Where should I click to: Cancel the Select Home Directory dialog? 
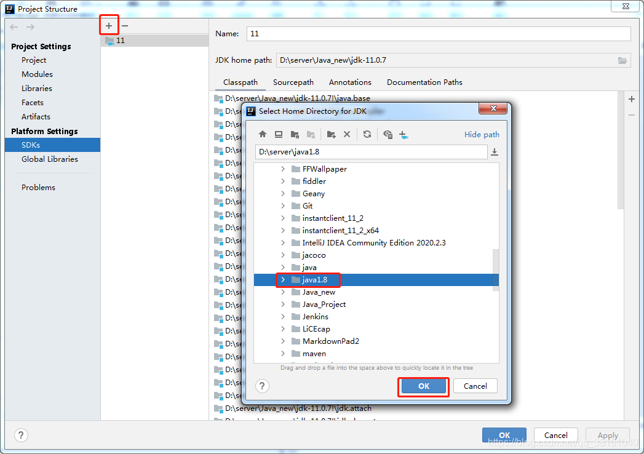pos(475,386)
